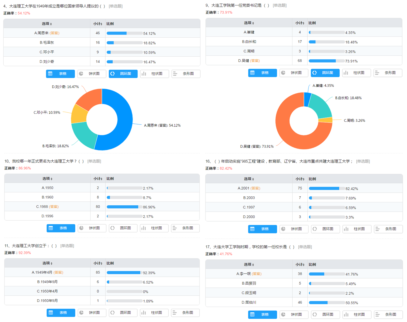The height and width of the screenshot is (322, 407).
Task: Click pie chart icon for question 4
Action: [81, 74]
